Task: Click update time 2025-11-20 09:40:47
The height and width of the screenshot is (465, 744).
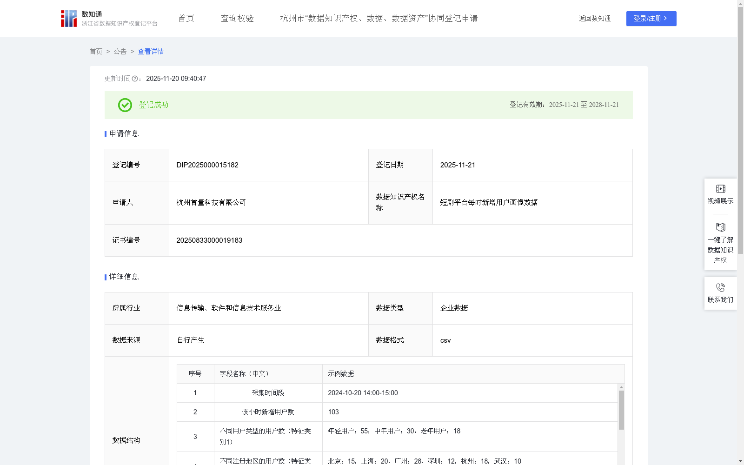Action: coord(176,79)
